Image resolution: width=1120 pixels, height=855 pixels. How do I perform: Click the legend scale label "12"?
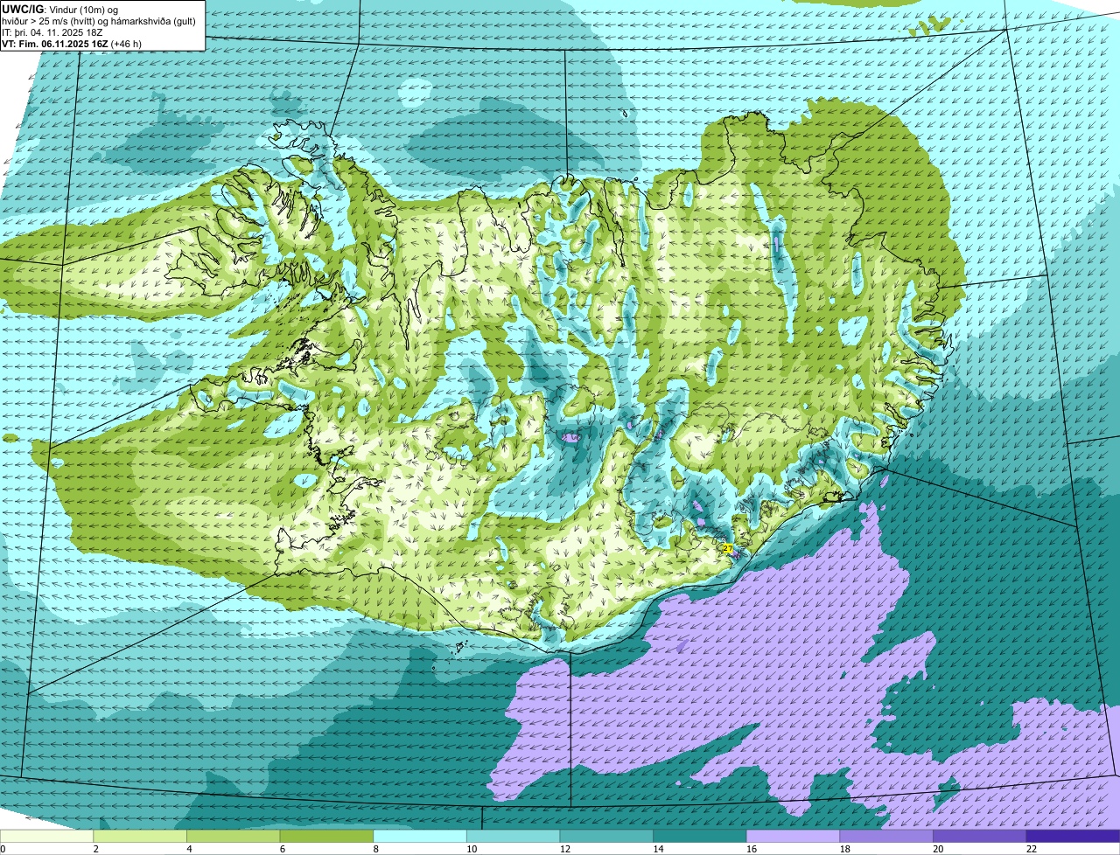(x=565, y=849)
